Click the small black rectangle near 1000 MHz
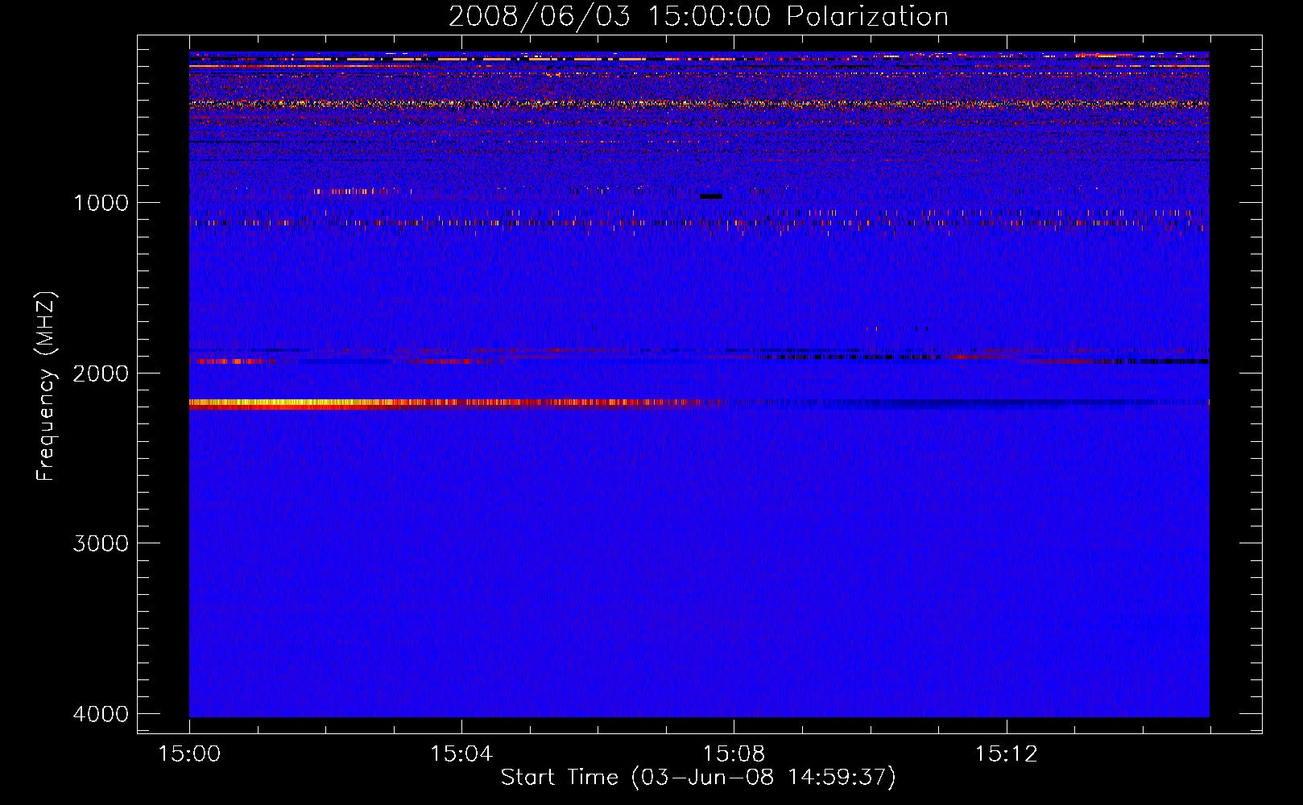1303x805 pixels. point(711,196)
